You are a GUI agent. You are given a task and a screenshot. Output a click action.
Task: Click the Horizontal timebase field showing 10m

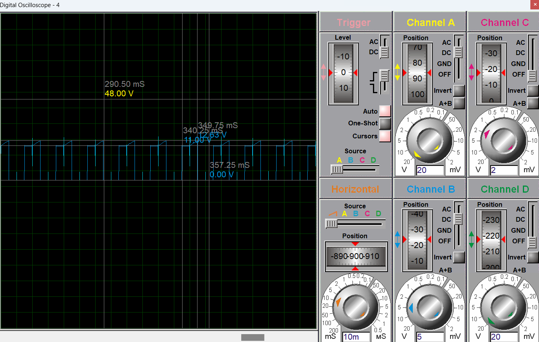pos(356,337)
